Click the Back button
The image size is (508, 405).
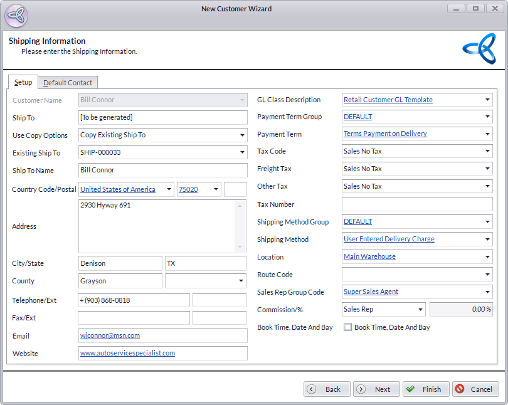coord(326,389)
